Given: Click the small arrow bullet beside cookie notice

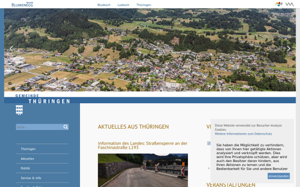Looking at the screenshot, I should click(x=208, y=169).
